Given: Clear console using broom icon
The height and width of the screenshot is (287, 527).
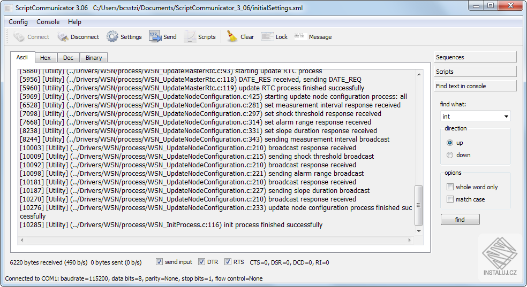Looking at the screenshot, I should pyautogui.click(x=232, y=36).
